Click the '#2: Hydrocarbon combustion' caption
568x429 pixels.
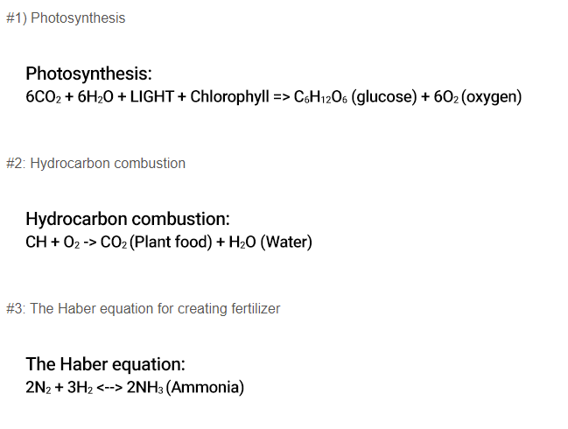[x=95, y=163]
